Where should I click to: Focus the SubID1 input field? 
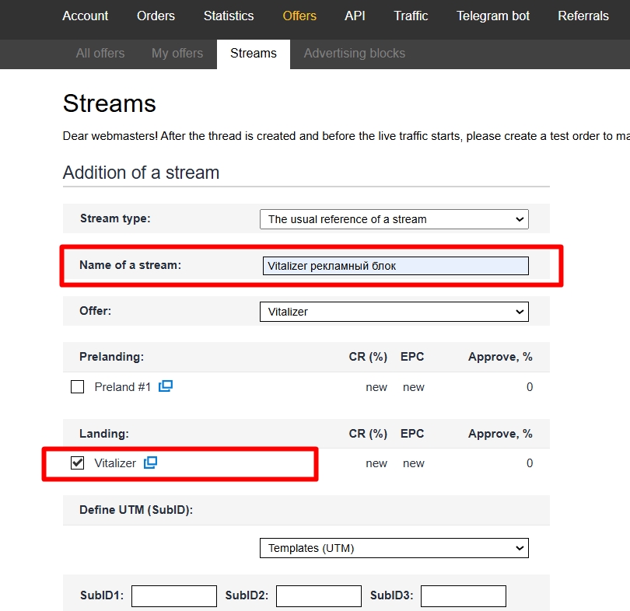(x=174, y=596)
